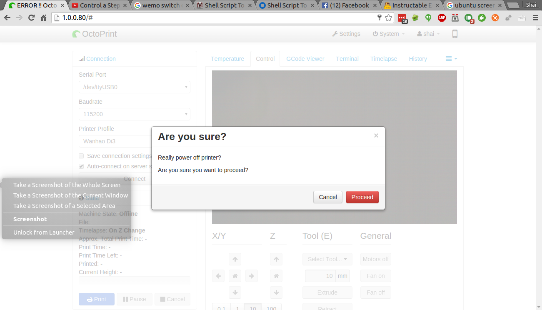Image resolution: width=542 pixels, height=310 pixels.
Task: Open the Select Tool dropdown
Action: click(x=327, y=259)
